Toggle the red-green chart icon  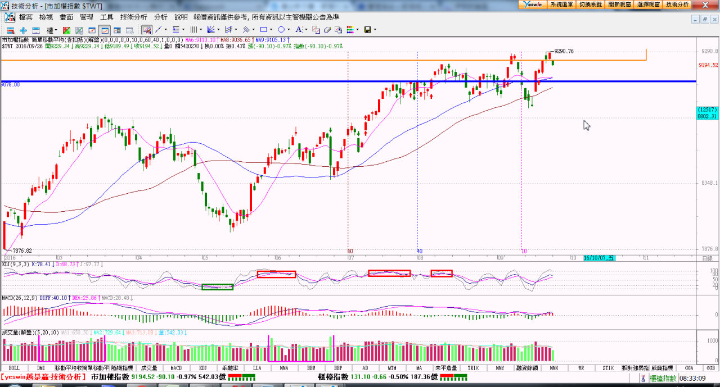[66, 30]
